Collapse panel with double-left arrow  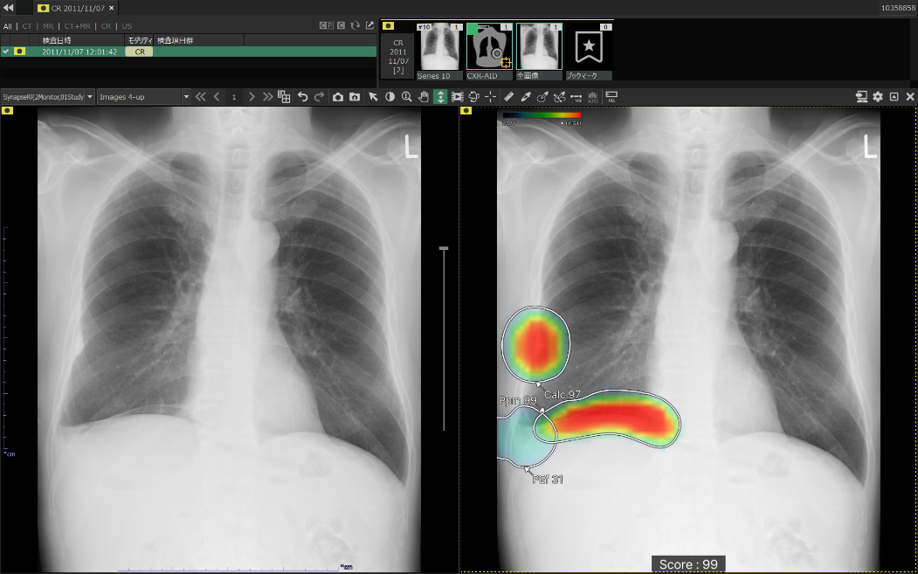click(9, 8)
